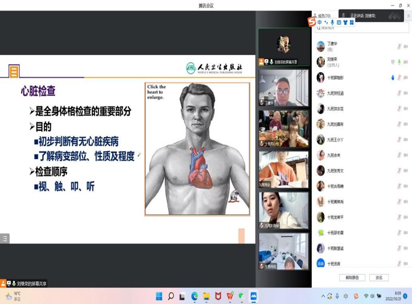Open the member panel menu icon

tap(408, 16)
